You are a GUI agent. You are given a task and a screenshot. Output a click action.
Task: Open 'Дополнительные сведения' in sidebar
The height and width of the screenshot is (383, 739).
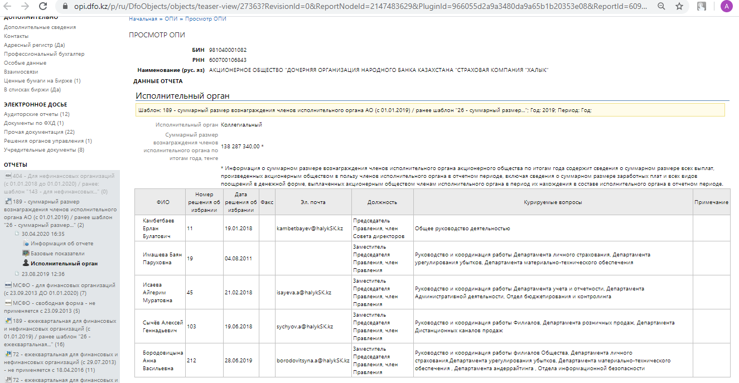coord(40,27)
